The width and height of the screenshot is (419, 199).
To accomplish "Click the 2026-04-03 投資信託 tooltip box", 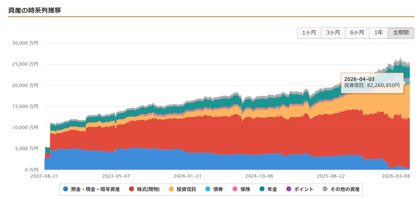I will pyautogui.click(x=372, y=82).
